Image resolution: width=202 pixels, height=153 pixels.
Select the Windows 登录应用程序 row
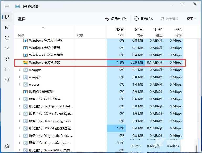click(99, 41)
